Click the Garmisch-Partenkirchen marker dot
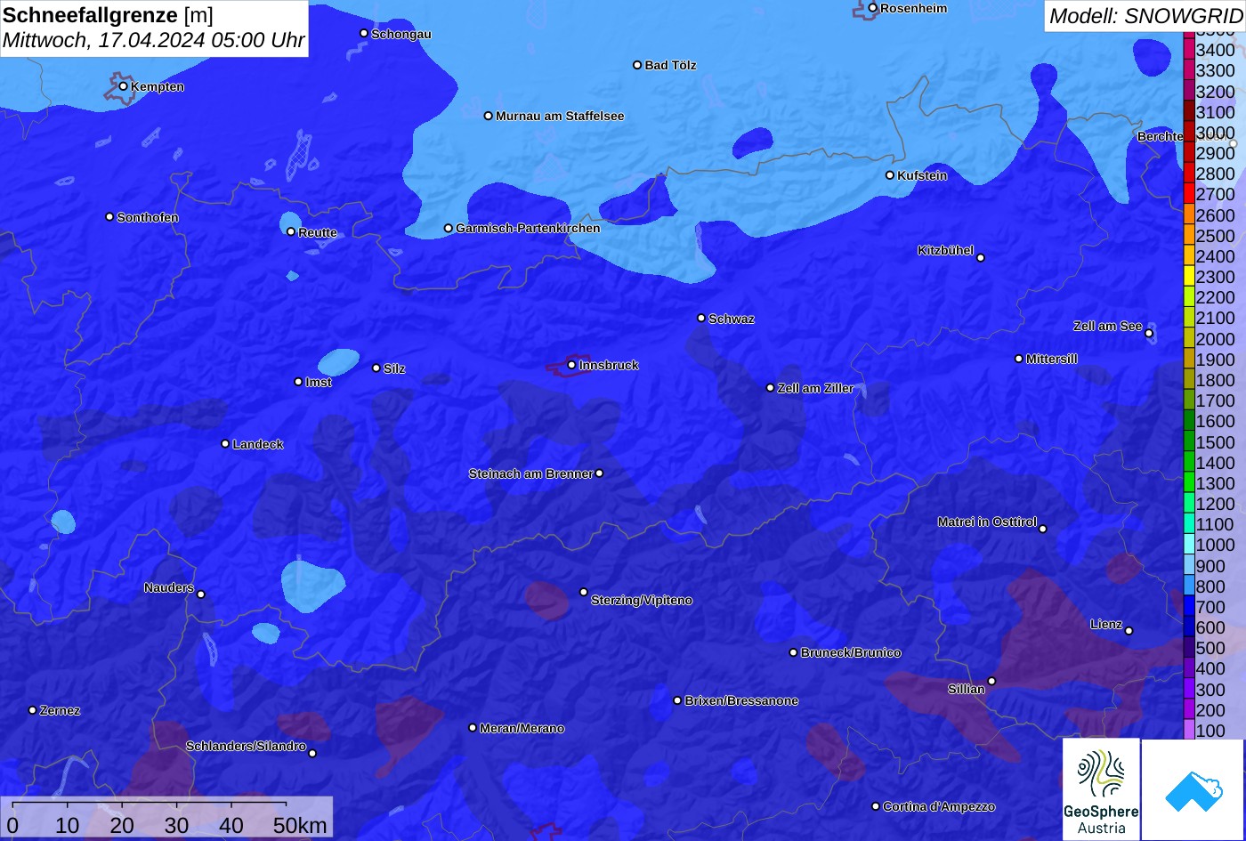The width and height of the screenshot is (1246, 841). tap(449, 228)
